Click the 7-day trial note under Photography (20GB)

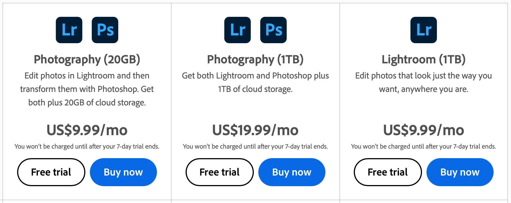pos(87,146)
